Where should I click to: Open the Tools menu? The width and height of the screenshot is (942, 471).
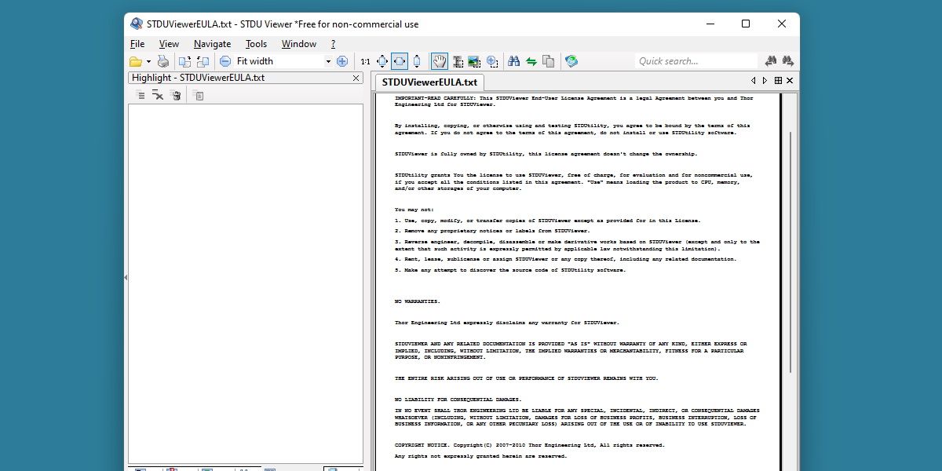point(256,44)
